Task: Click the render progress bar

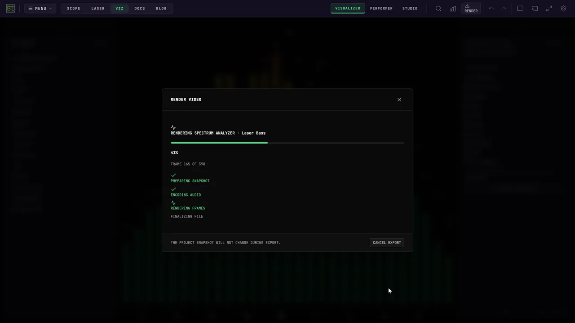Action: pyautogui.click(x=287, y=143)
